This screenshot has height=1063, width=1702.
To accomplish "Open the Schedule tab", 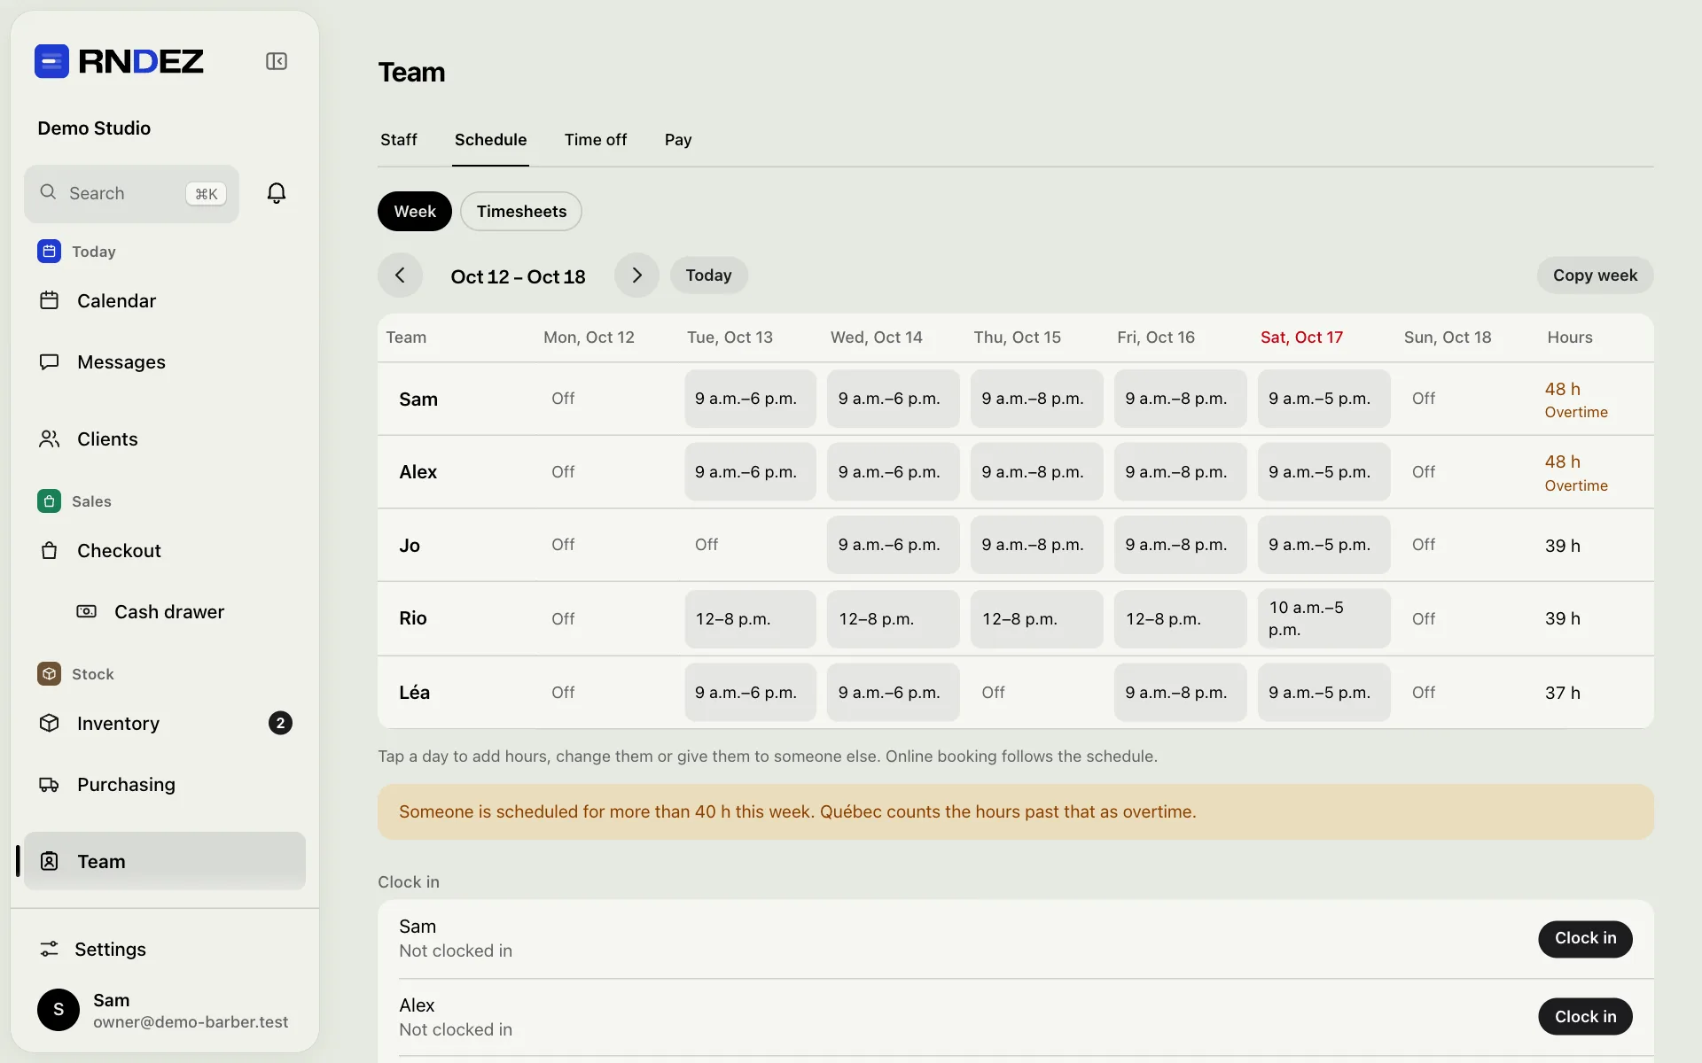I will pyautogui.click(x=491, y=140).
